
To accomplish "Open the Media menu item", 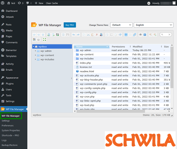I will [x=9, y=31].
